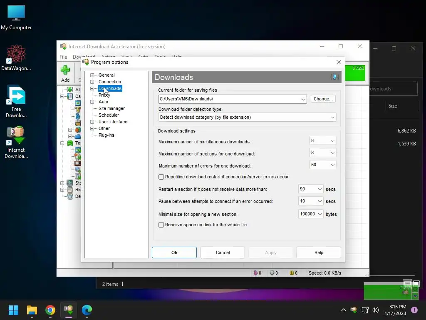
Task: Open the current saving folder dropdown
Action: (x=303, y=99)
